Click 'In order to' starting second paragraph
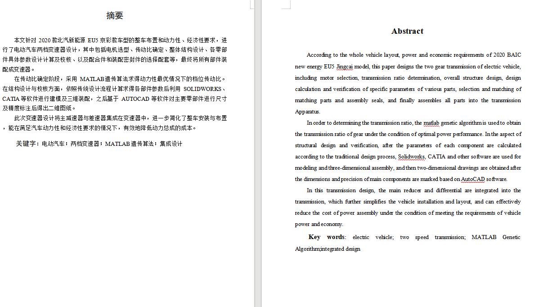This screenshot has height=307, width=542. click(320, 123)
